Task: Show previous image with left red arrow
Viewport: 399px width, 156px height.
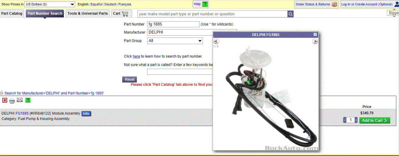Action: (x=216, y=41)
